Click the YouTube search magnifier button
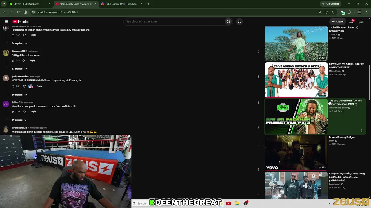Image resolution: width=371 pixels, height=208 pixels. pyautogui.click(x=228, y=21)
